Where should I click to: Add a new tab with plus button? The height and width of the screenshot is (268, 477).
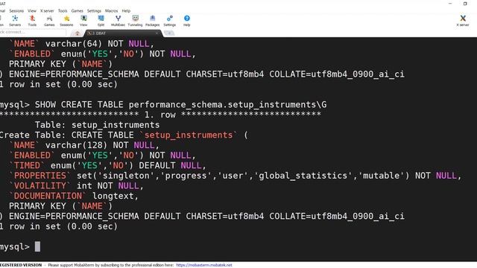tap(169, 33)
